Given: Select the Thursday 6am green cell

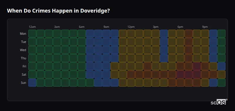Looking at the screenshot, I should pyautogui.click(x=82, y=58).
